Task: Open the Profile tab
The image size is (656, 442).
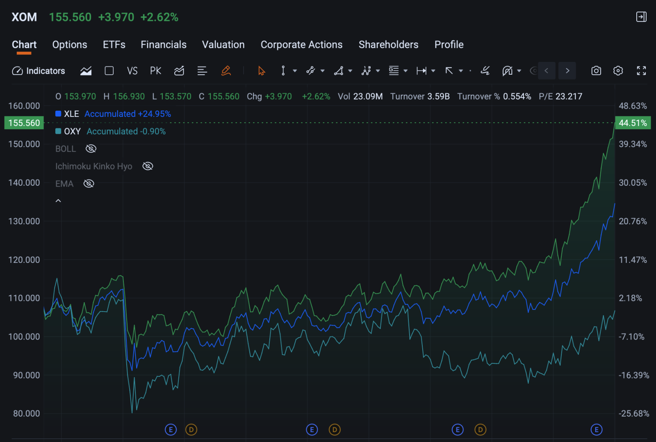Action: click(449, 45)
